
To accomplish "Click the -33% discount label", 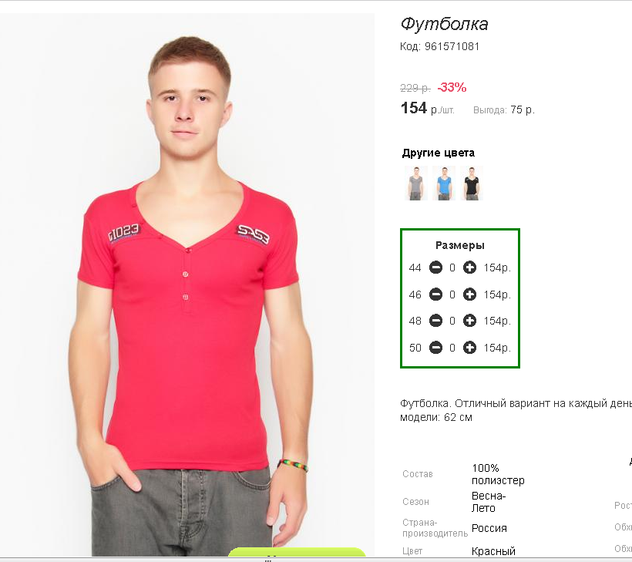I will 452,87.
